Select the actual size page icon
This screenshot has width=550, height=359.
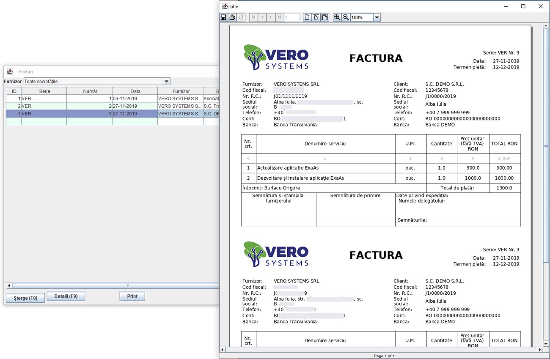[x=307, y=17]
